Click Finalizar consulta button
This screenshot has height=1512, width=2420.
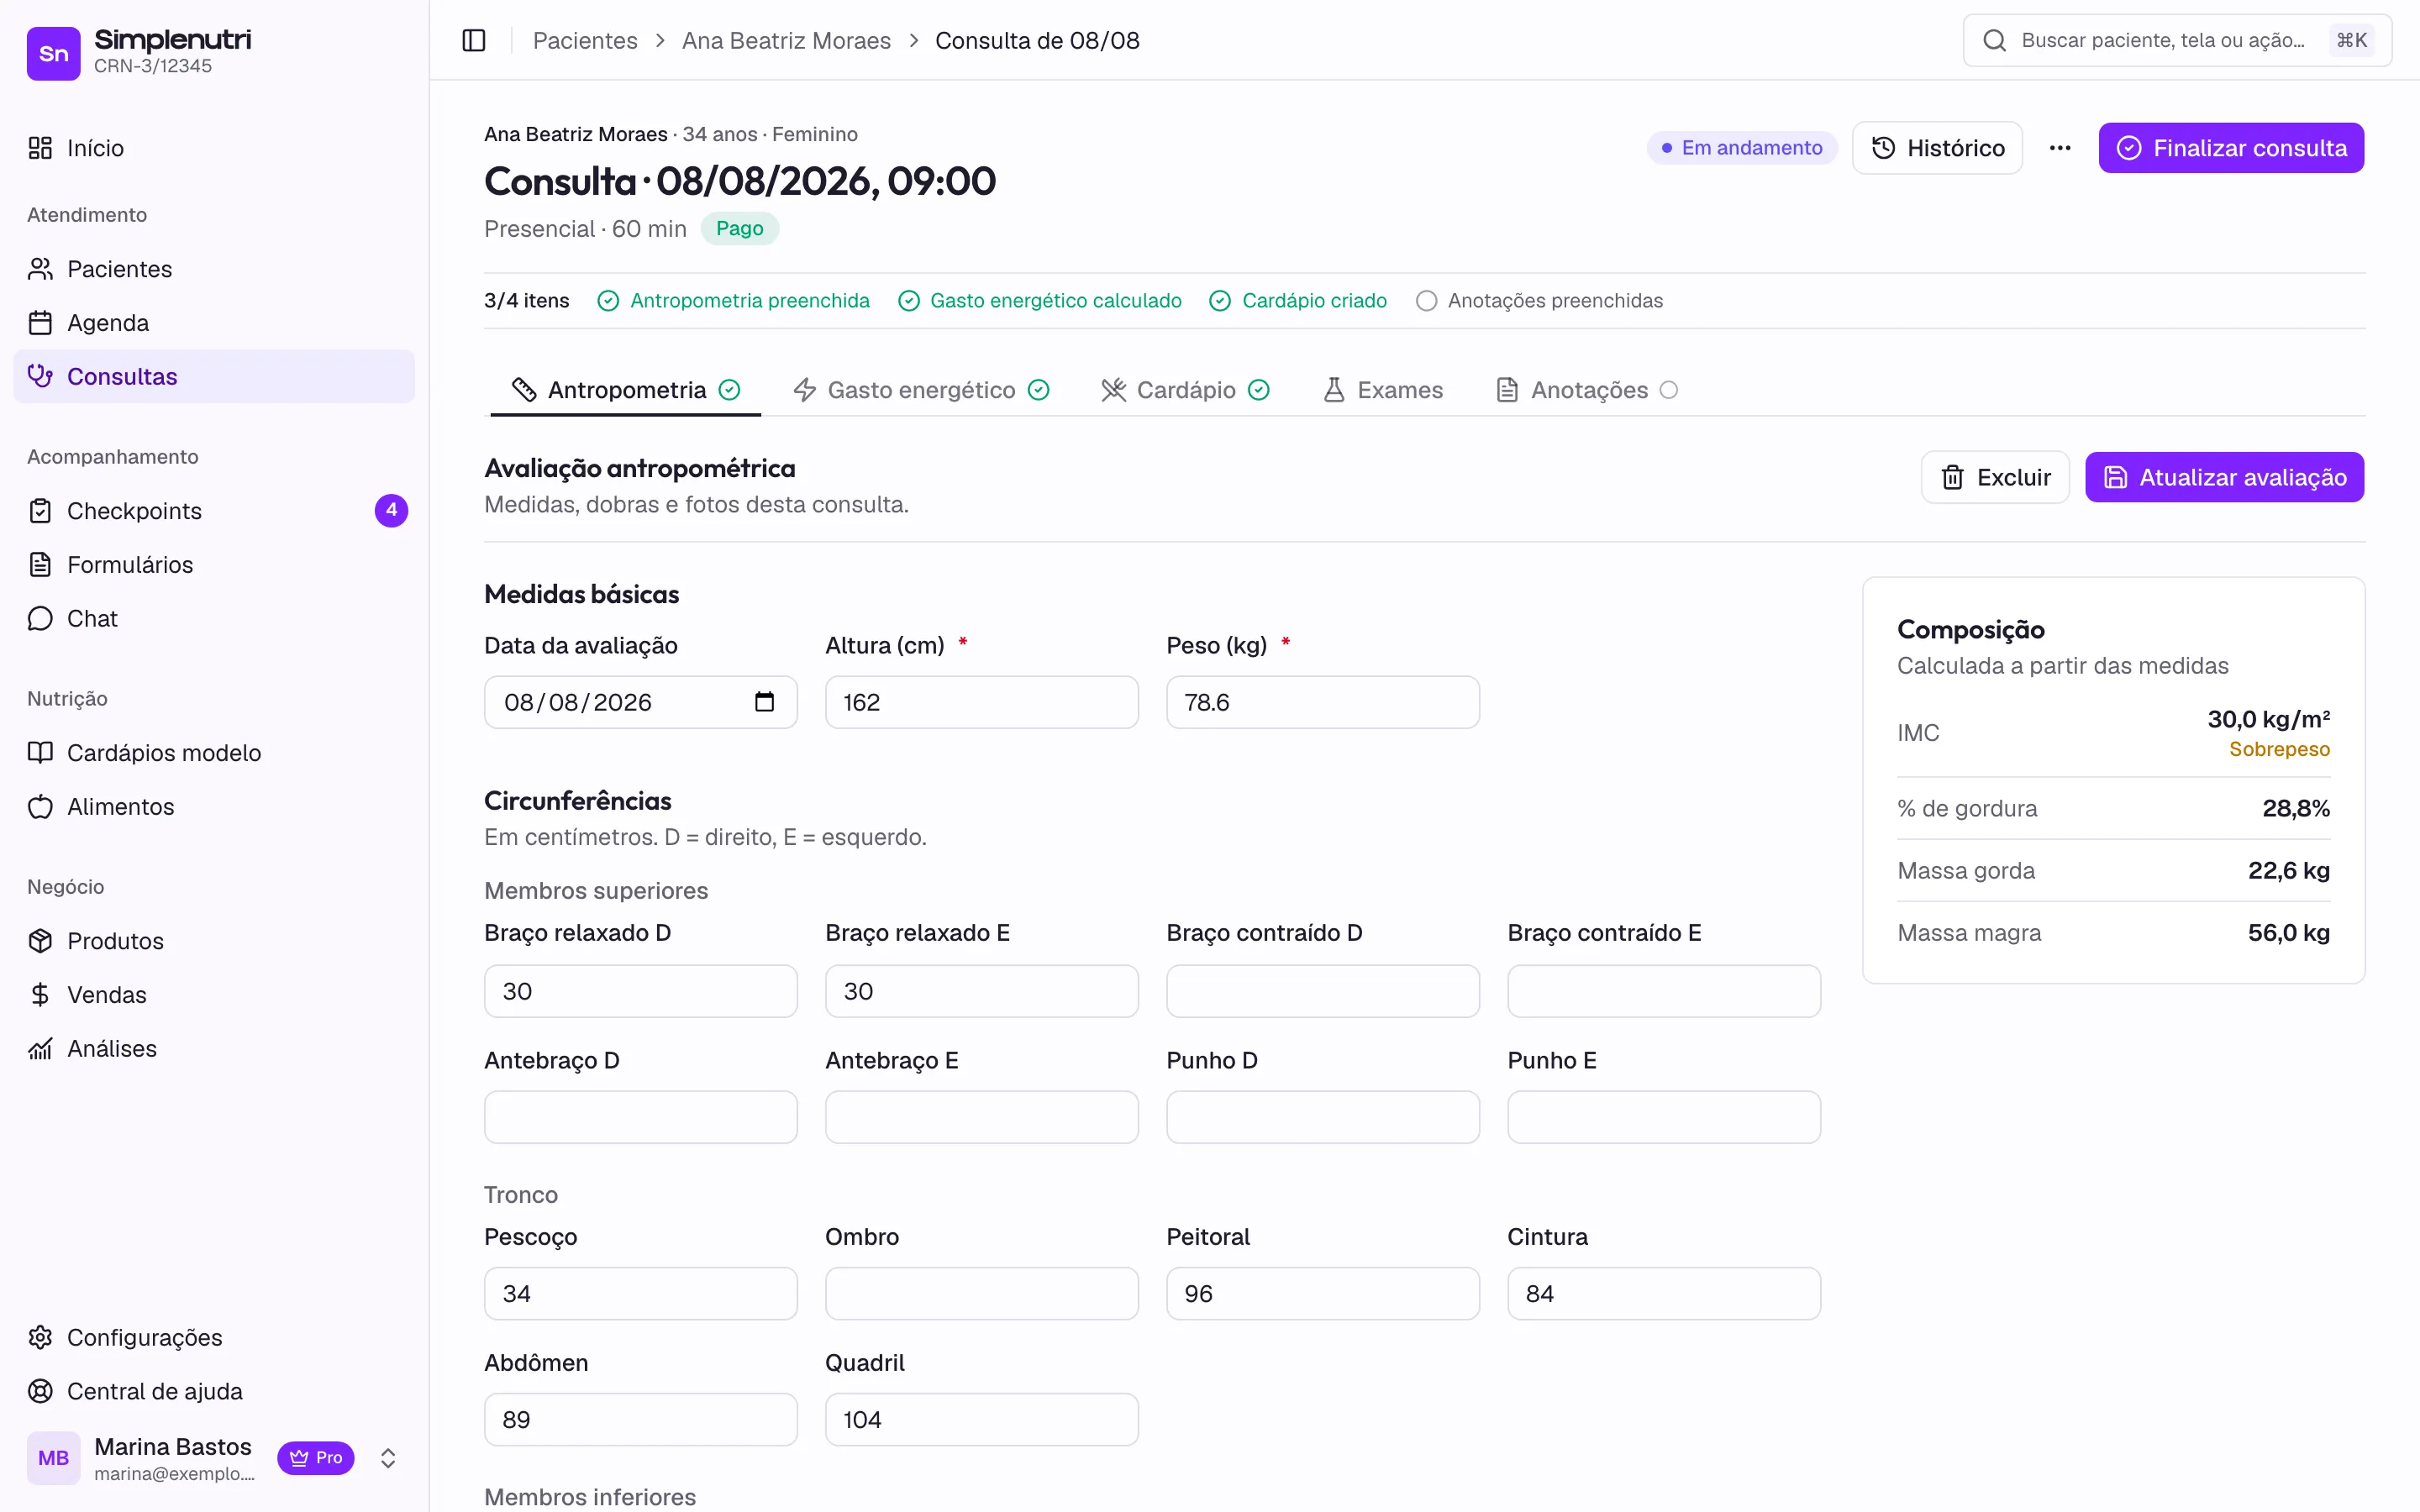point(2231,148)
